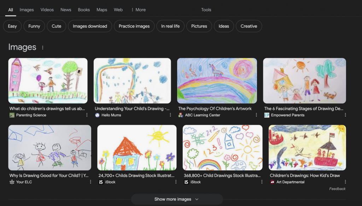Click Parenting Science result options dots

(87, 115)
